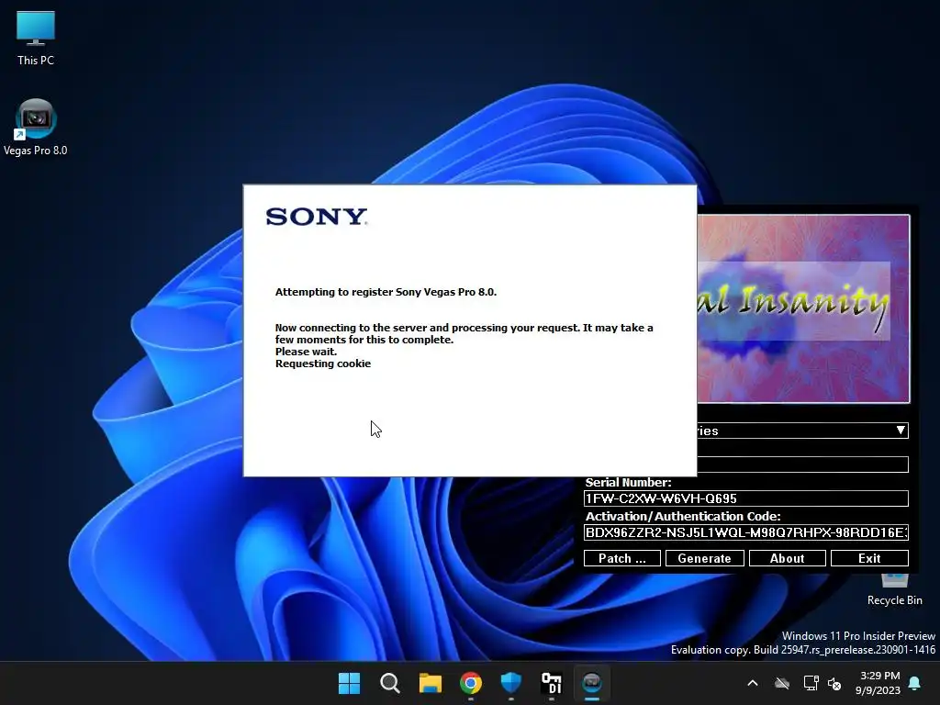Click the DI key app taskbar icon
940x705 pixels.
coord(551,683)
